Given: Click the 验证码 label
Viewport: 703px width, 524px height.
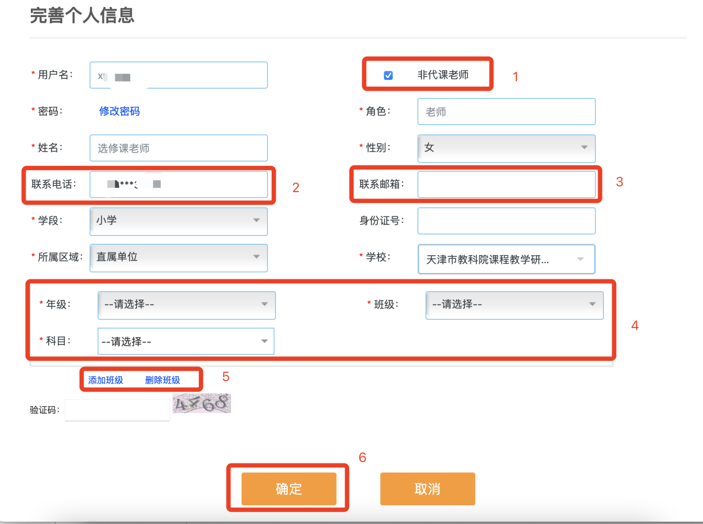Looking at the screenshot, I should (x=45, y=410).
